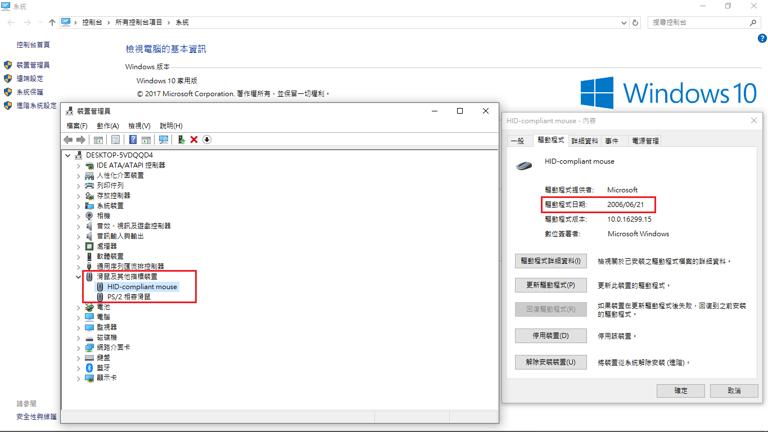Open the 進階系統設定 sidebar link

click(37, 106)
